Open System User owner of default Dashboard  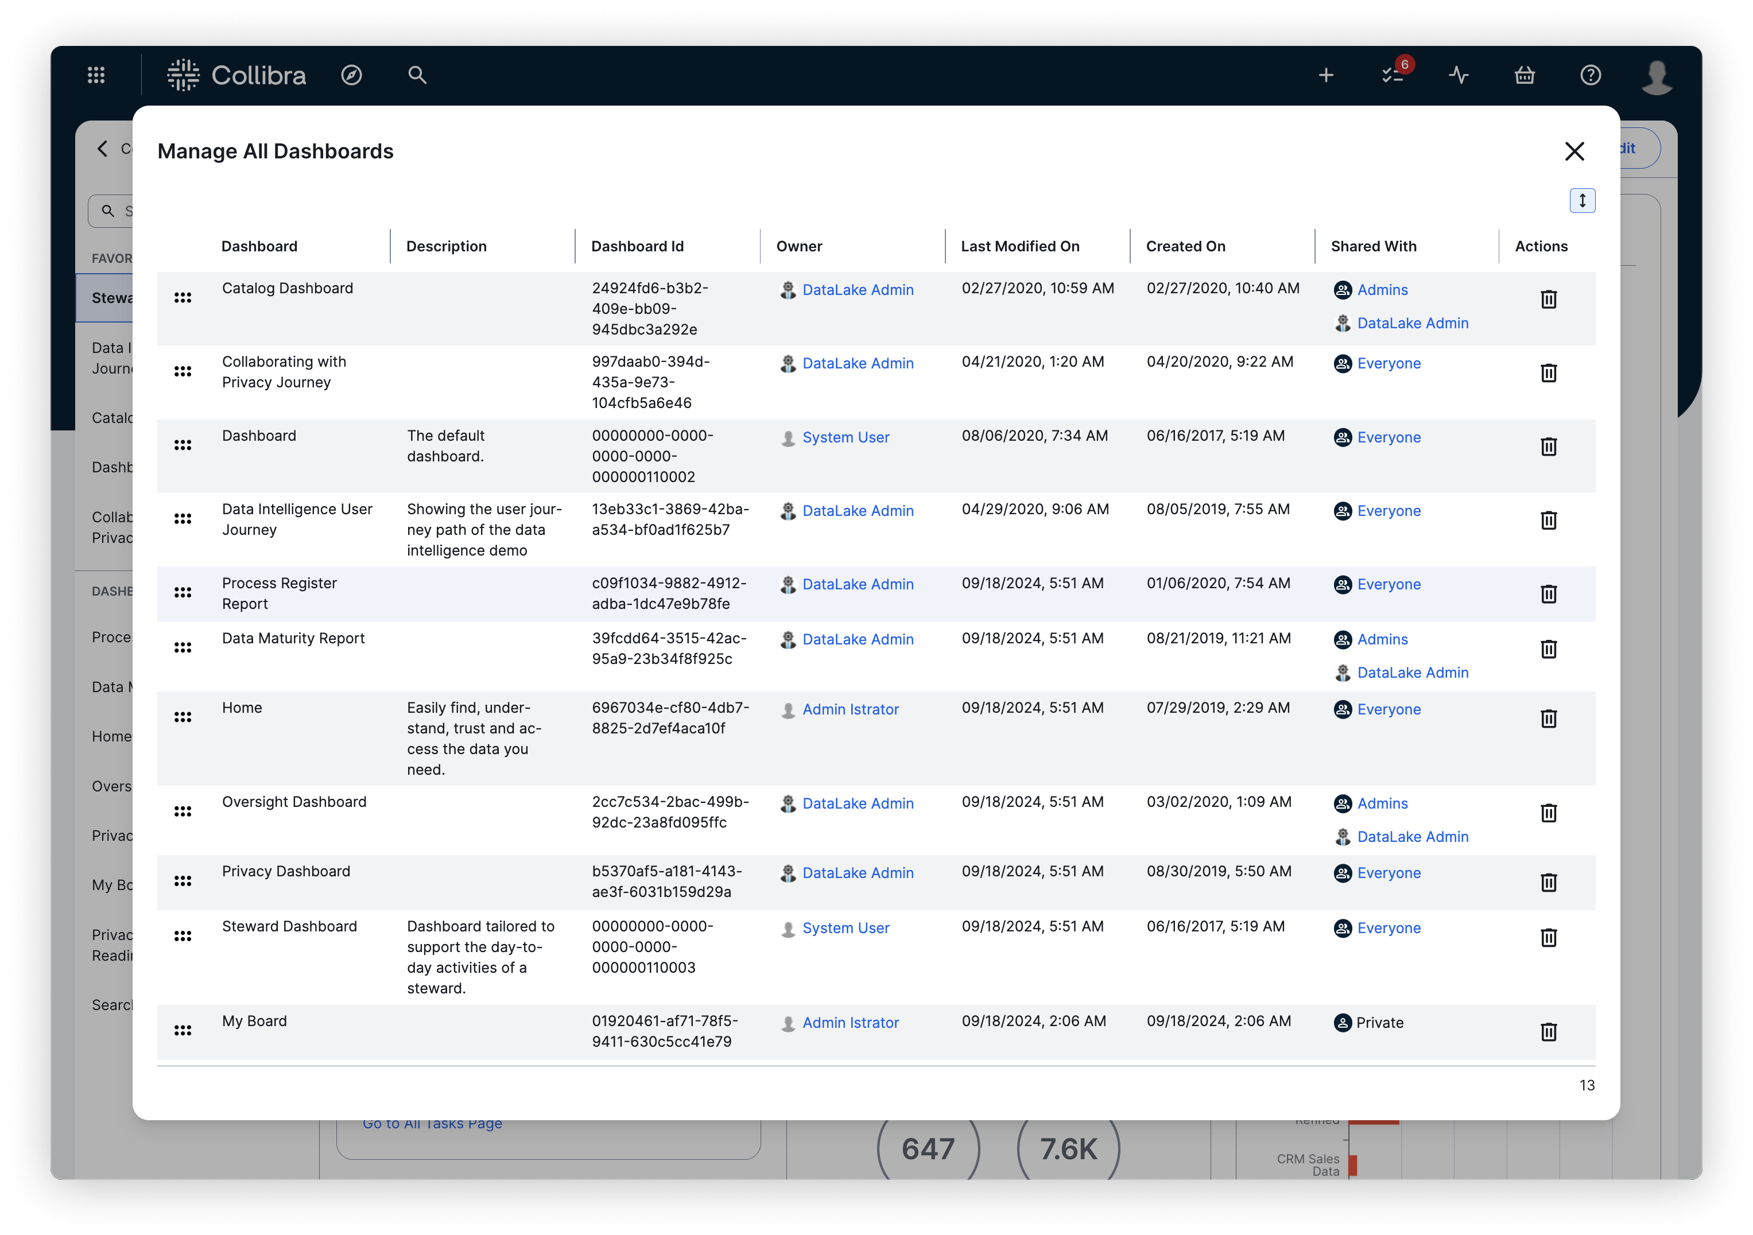coord(845,437)
